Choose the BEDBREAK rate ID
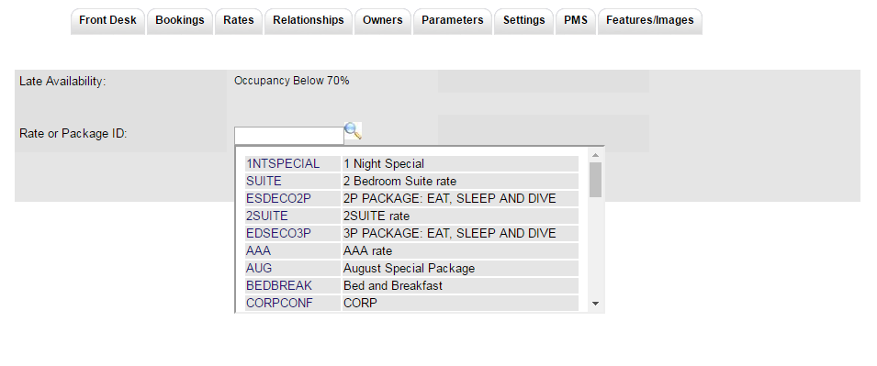Screen dimensions: 877x366 [x=279, y=285]
